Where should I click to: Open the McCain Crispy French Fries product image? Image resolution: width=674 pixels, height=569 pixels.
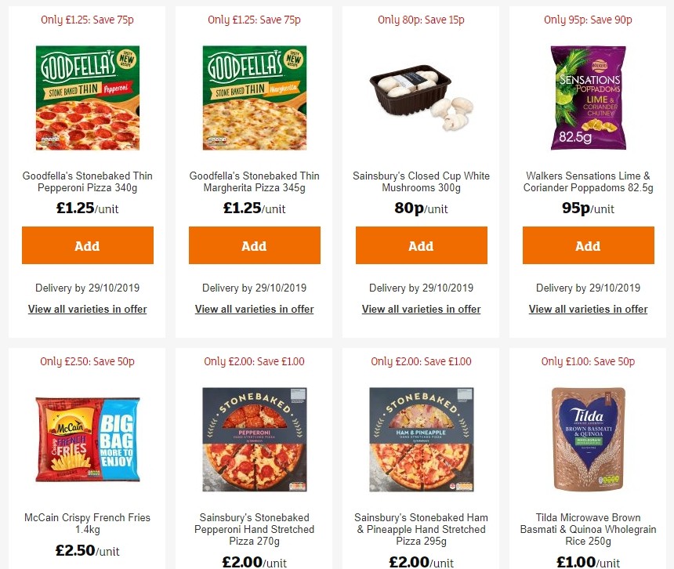87,439
